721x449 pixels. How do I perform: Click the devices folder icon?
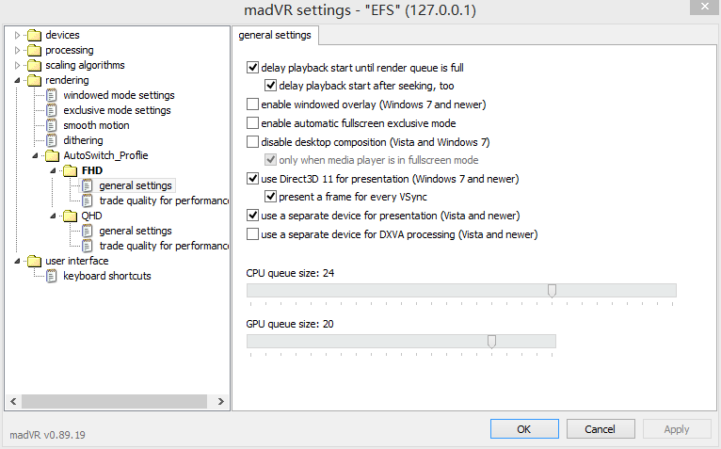(35, 36)
